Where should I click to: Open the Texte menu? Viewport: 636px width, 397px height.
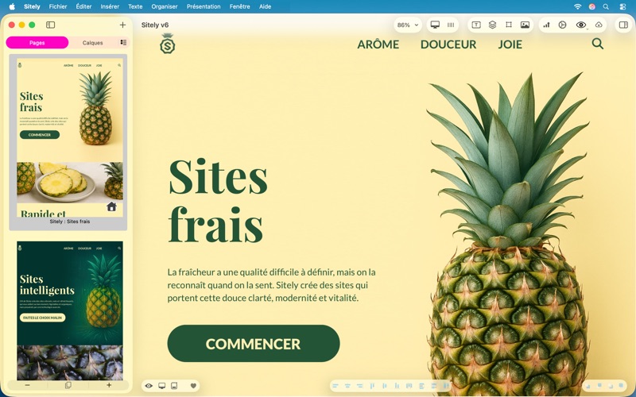(x=135, y=6)
